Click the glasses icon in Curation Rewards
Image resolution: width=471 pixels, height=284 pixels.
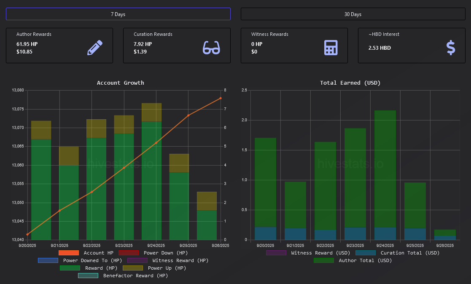(x=211, y=48)
